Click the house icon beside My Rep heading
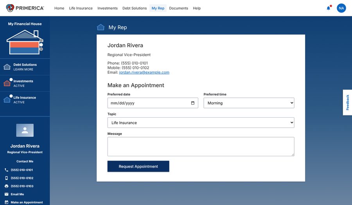This screenshot has height=205, width=352. pos(101,27)
